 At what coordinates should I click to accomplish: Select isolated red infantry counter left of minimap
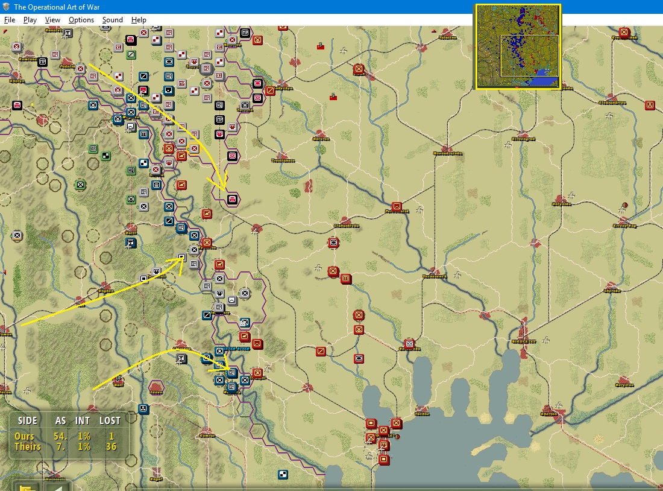(359, 69)
